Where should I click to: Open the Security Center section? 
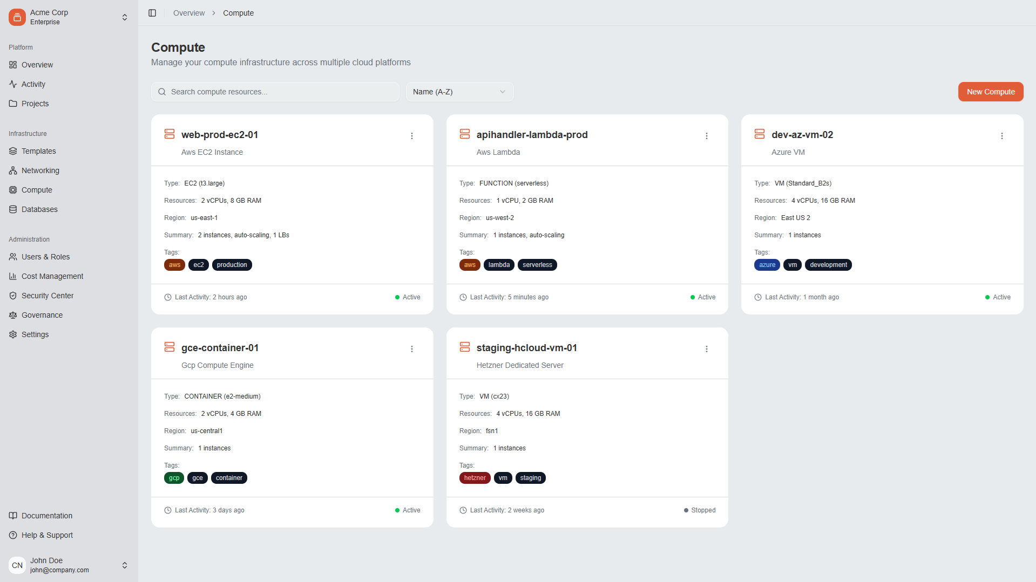click(47, 296)
